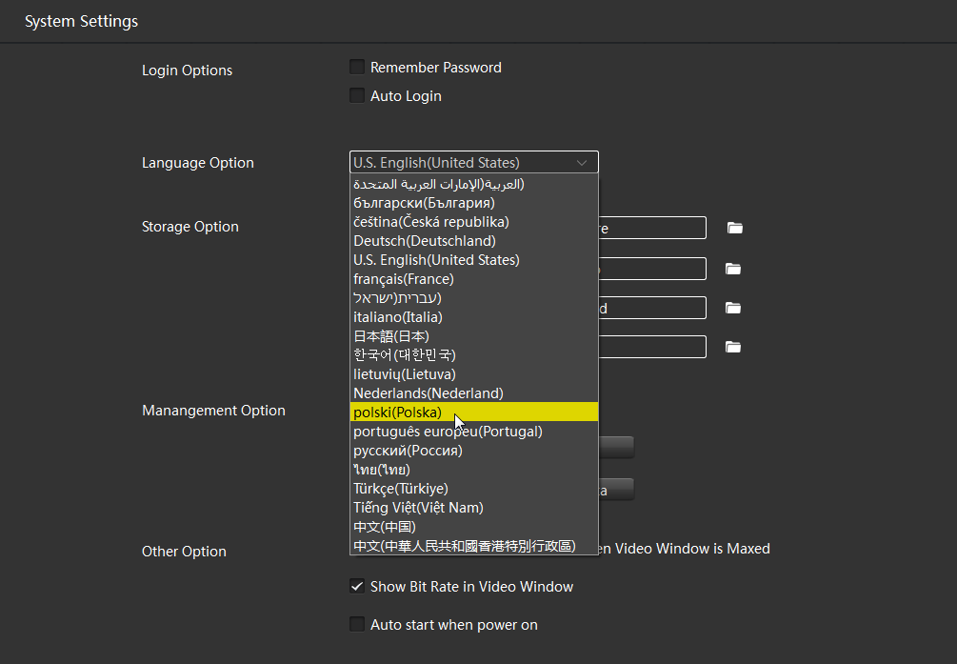Select polski(Polska) from language list
Image resolution: width=957 pixels, height=664 pixels.
(397, 412)
